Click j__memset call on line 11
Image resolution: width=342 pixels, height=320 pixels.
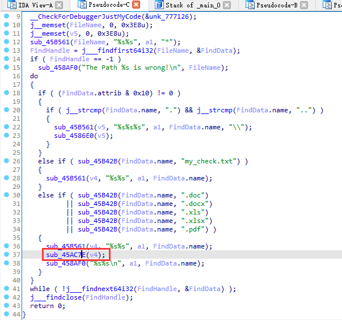(48, 33)
